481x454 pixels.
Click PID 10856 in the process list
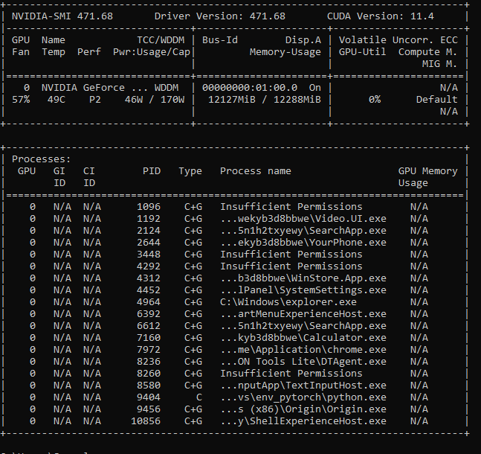146,421
